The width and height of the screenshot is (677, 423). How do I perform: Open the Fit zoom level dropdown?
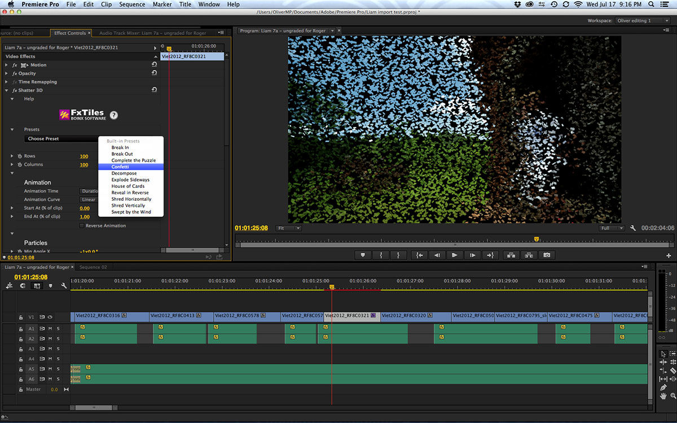(289, 228)
